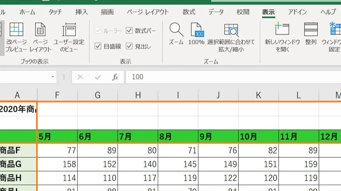Screen dimensions: 341x191
Task: Uncheck the 数式バー checkbox
Action: point(129,30)
